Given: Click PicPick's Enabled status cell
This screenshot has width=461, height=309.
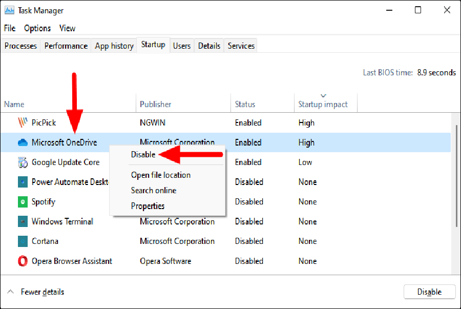Looking at the screenshot, I should [x=248, y=122].
